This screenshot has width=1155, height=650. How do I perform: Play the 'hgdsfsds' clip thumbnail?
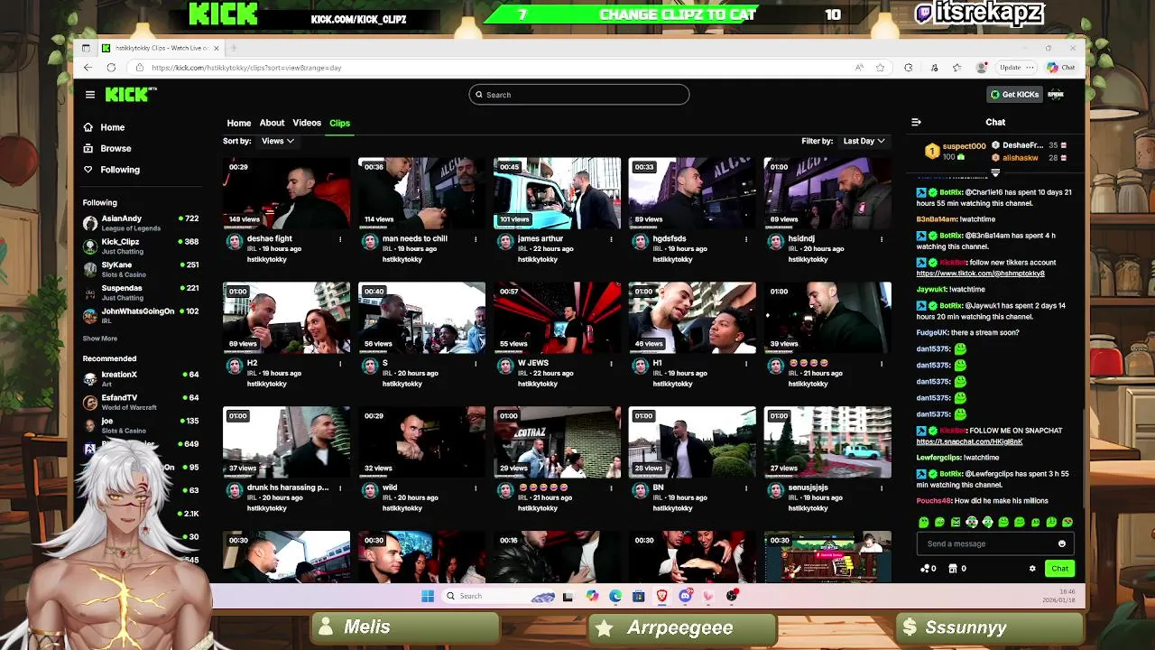(x=692, y=193)
